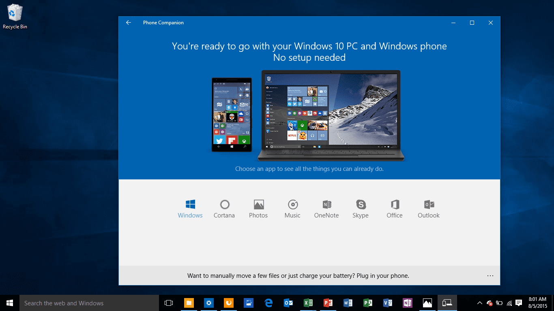Launch Visio from the taskbar

point(388,303)
